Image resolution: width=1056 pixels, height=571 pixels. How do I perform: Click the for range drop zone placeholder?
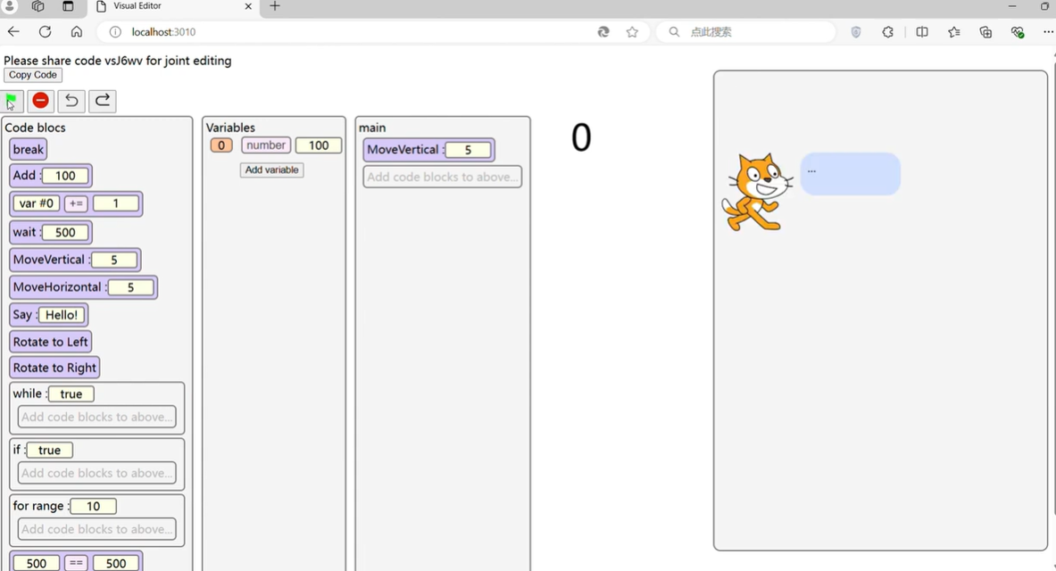coord(97,529)
